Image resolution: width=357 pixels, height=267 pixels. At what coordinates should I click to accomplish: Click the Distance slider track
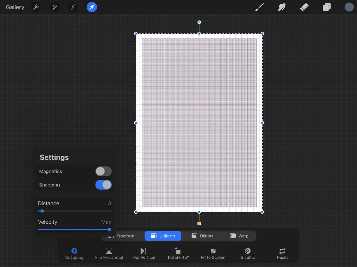(x=74, y=211)
